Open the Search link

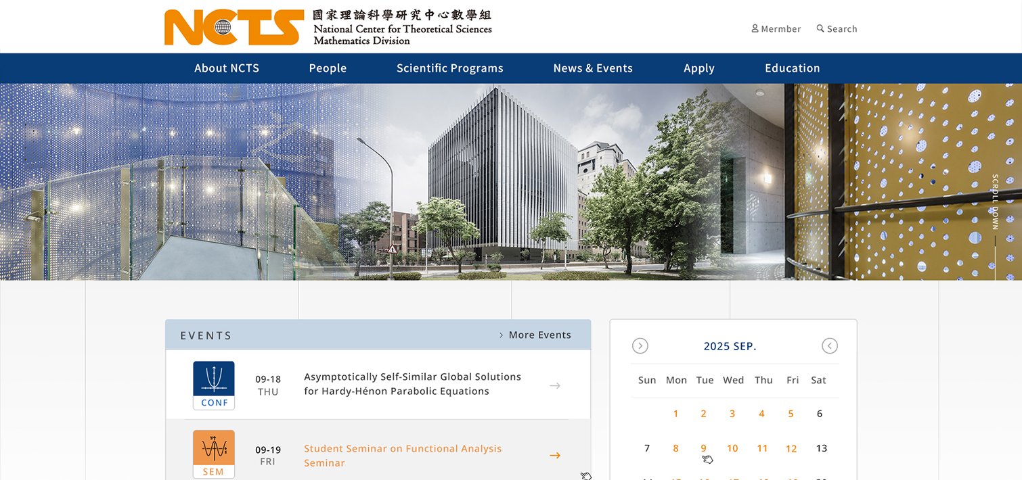(x=837, y=29)
